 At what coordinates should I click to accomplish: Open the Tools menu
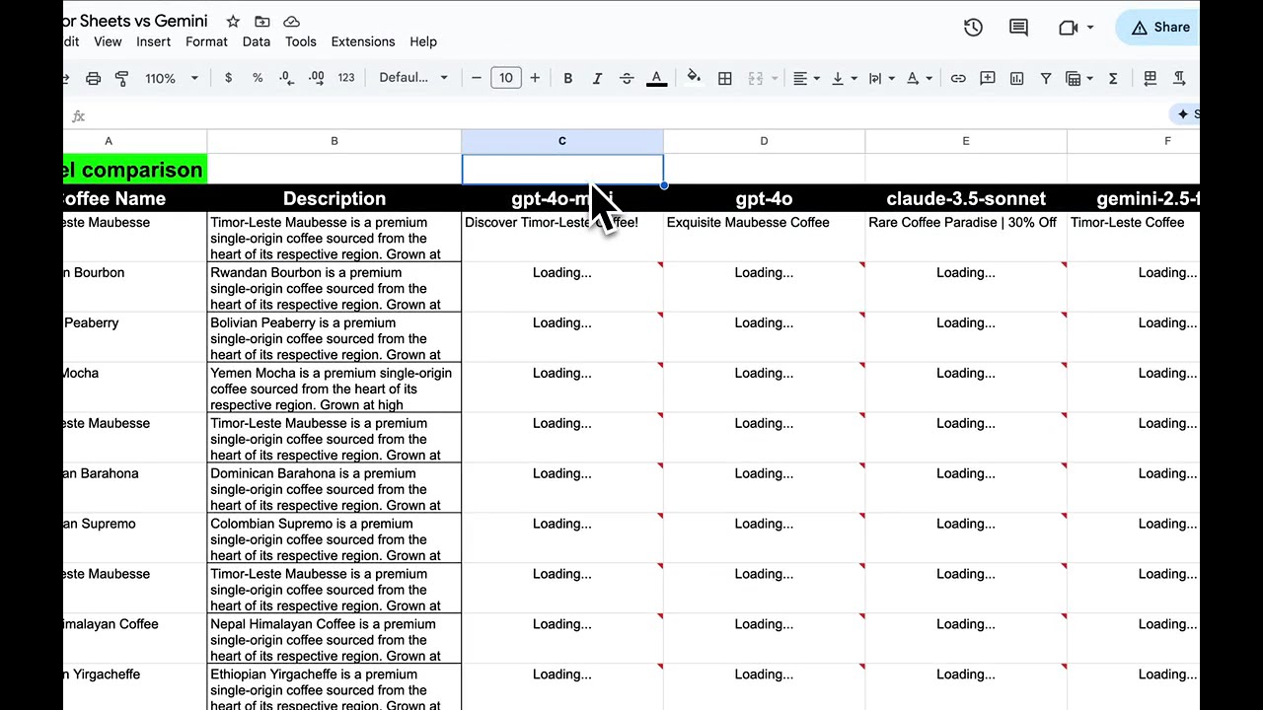[300, 41]
